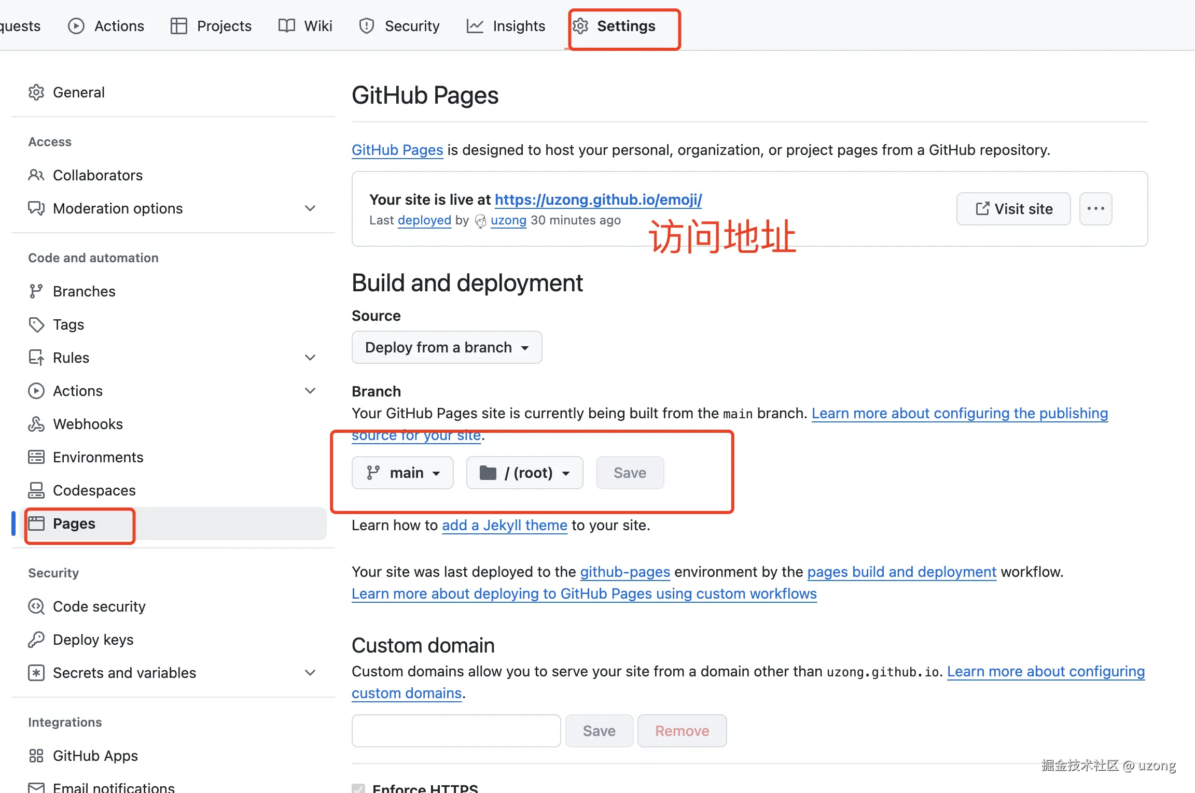Open the three-dots menu beside Visit site
The width and height of the screenshot is (1195, 793).
tap(1095, 209)
